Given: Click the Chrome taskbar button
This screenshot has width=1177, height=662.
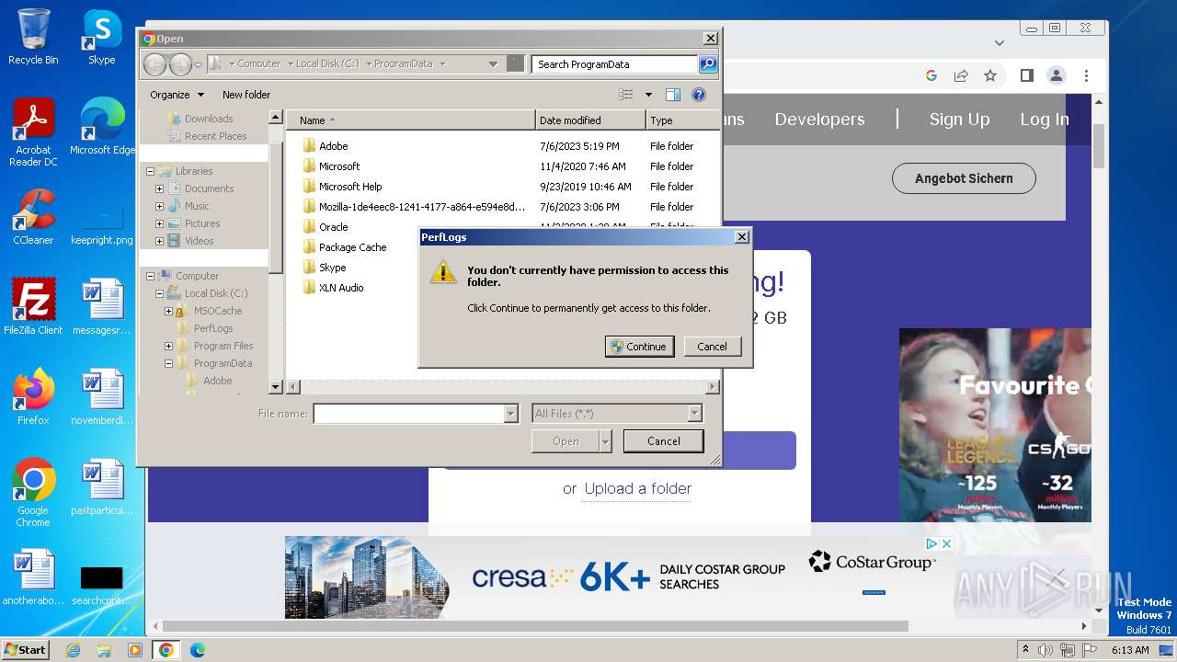Looking at the screenshot, I should (x=166, y=650).
